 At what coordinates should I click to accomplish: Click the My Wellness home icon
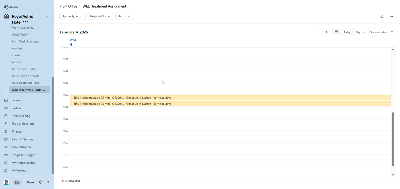tap(6, 170)
